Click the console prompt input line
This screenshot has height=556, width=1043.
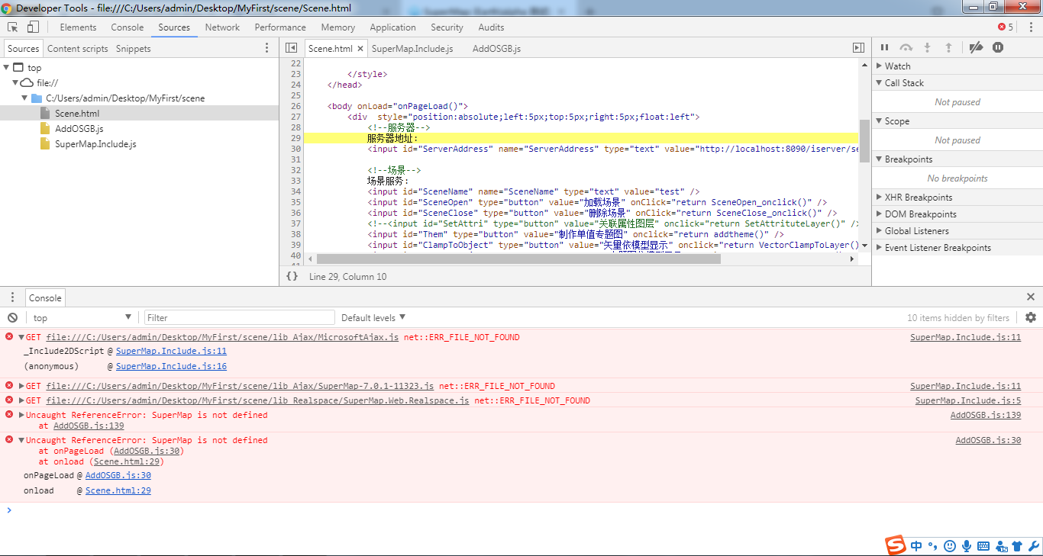[x=521, y=510]
